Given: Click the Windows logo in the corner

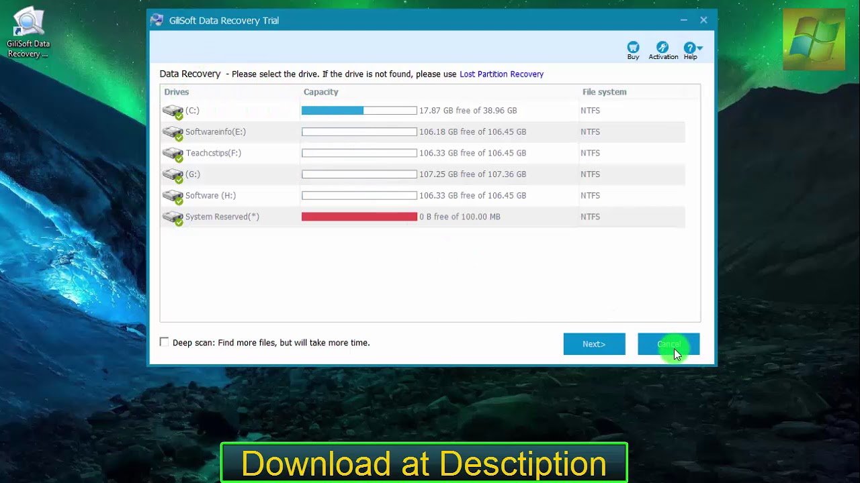Looking at the screenshot, I should [814, 39].
